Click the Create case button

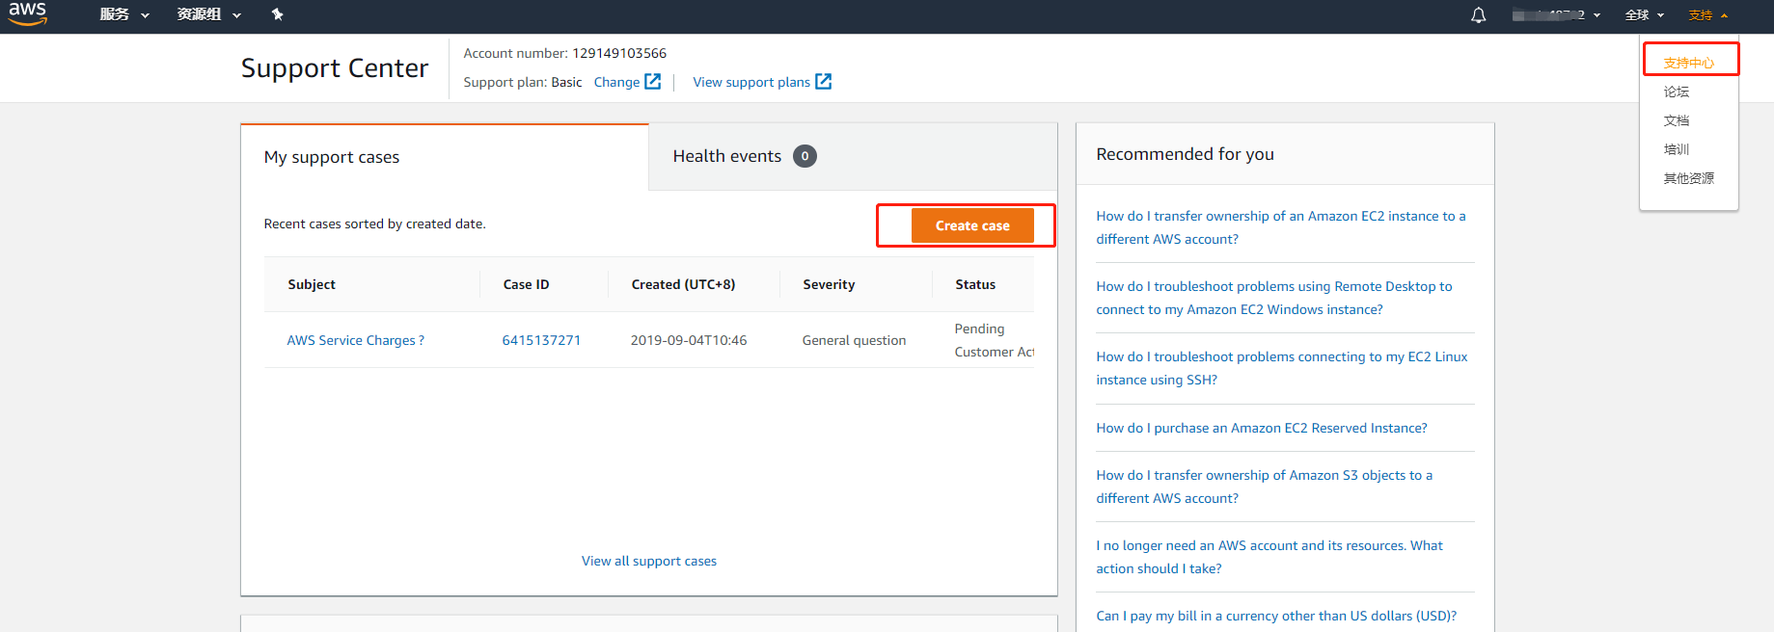(x=972, y=225)
